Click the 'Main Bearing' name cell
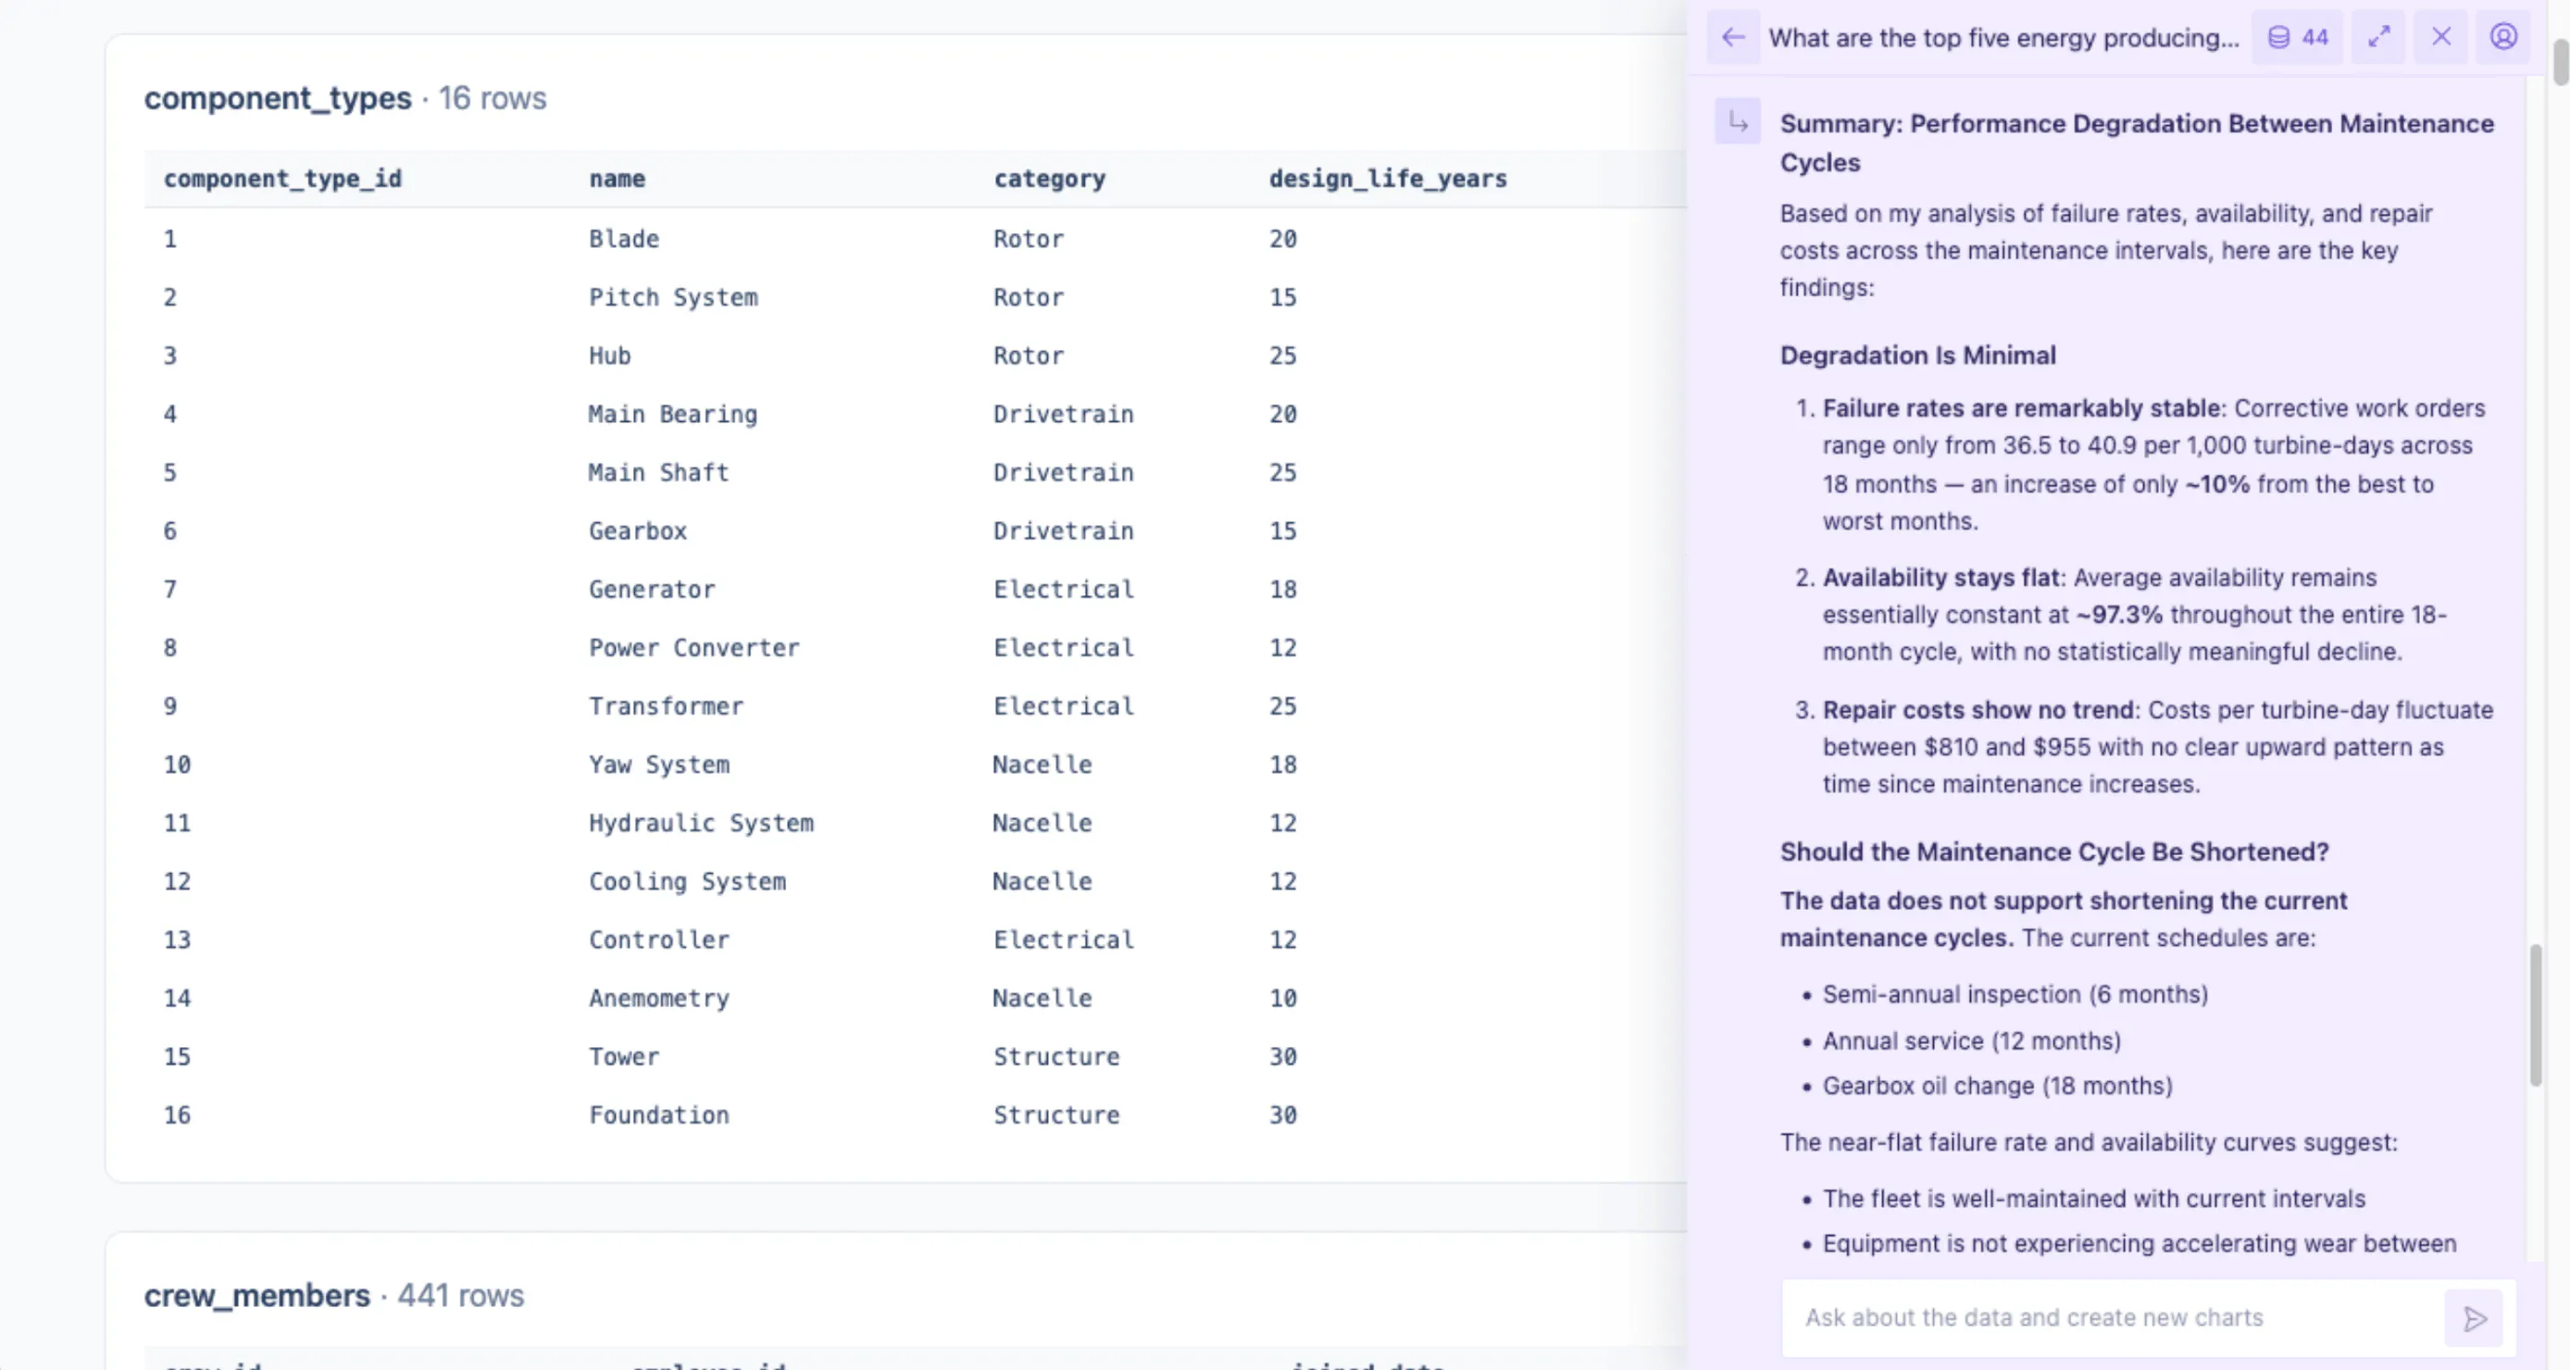2570x1370 pixels. click(672, 414)
